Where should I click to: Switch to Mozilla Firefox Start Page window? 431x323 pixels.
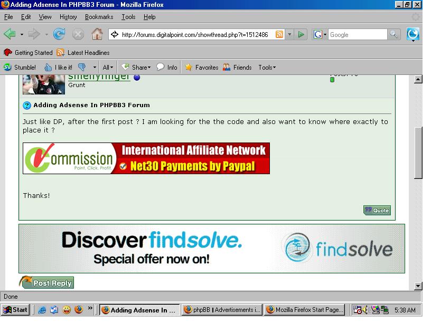305,310
